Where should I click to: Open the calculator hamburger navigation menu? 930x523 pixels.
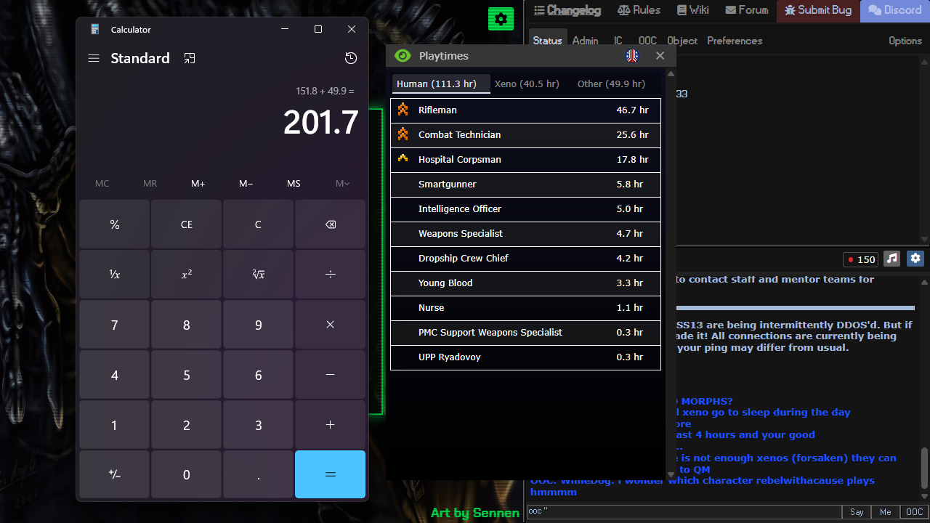(x=94, y=58)
